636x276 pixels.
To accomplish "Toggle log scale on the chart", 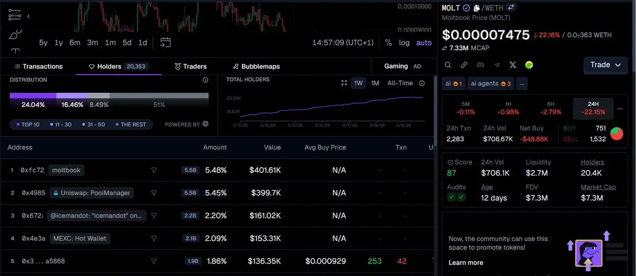I will coord(404,42).
